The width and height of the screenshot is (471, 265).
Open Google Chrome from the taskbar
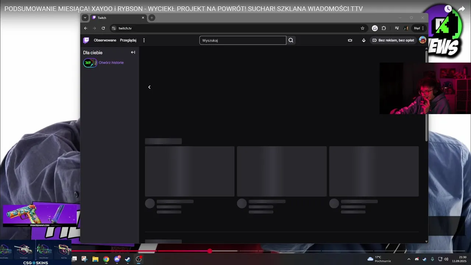coord(106,259)
